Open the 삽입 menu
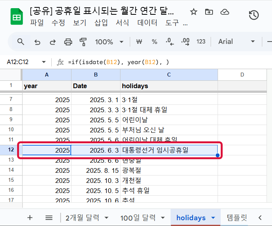 click(101, 23)
